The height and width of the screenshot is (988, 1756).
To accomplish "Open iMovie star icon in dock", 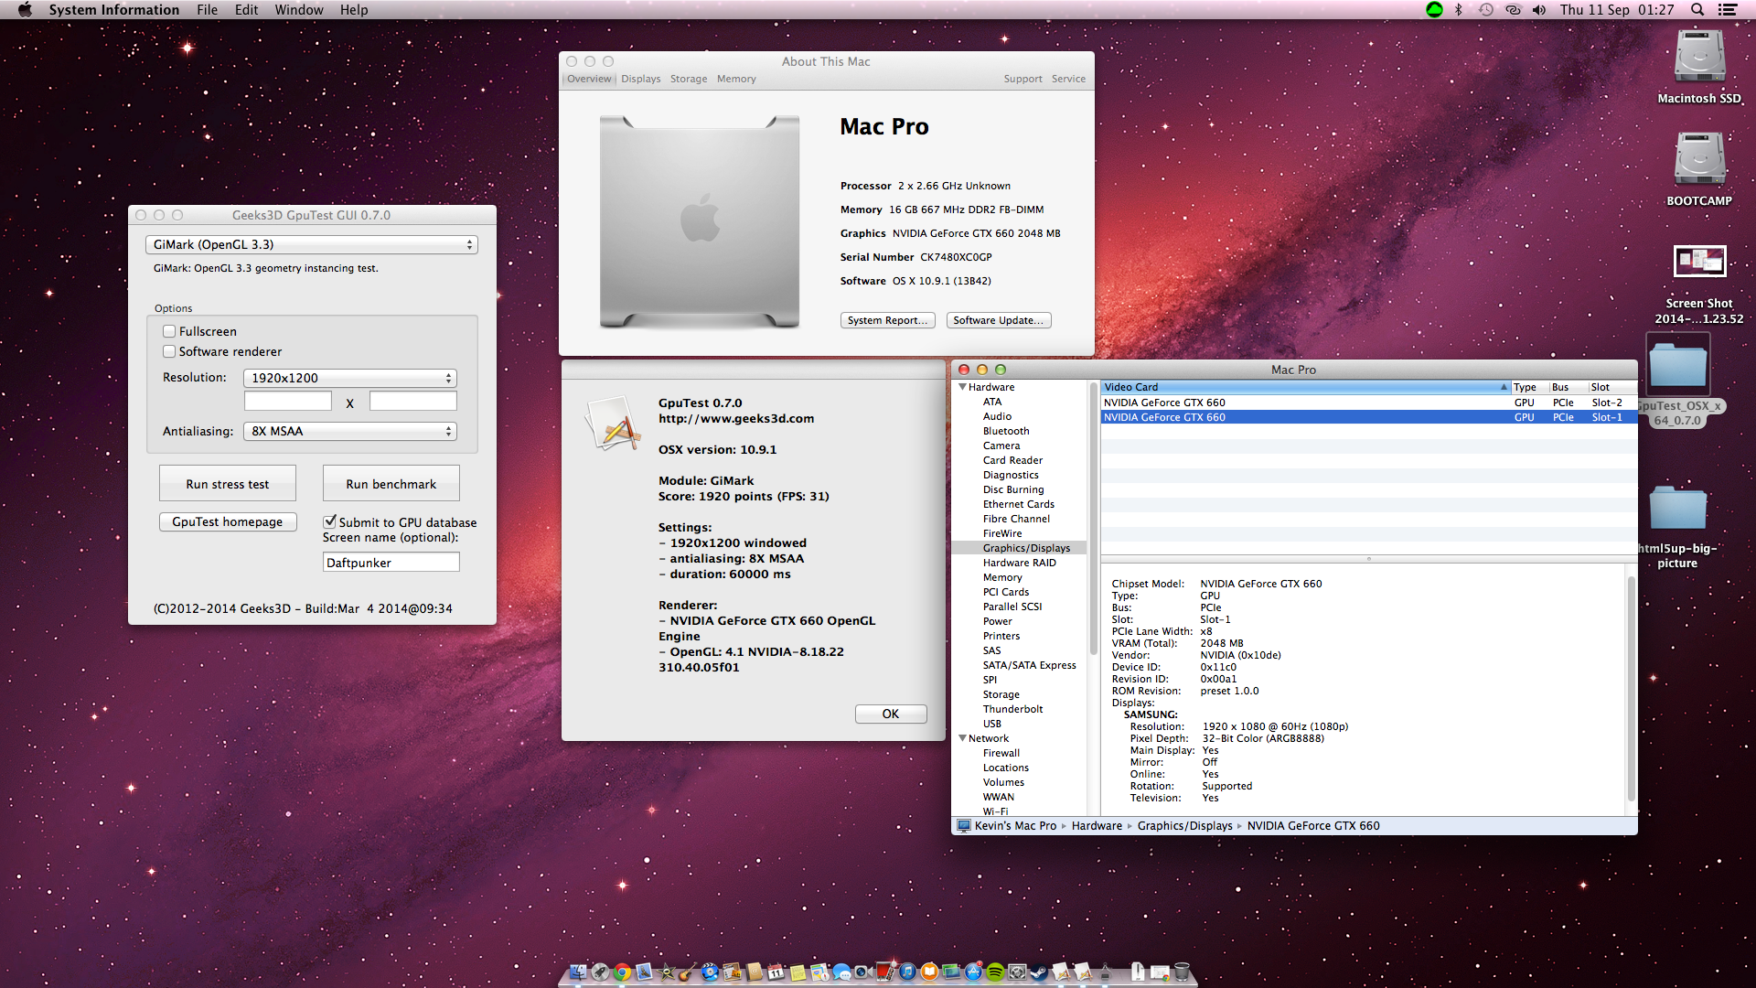I will click(x=665, y=972).
